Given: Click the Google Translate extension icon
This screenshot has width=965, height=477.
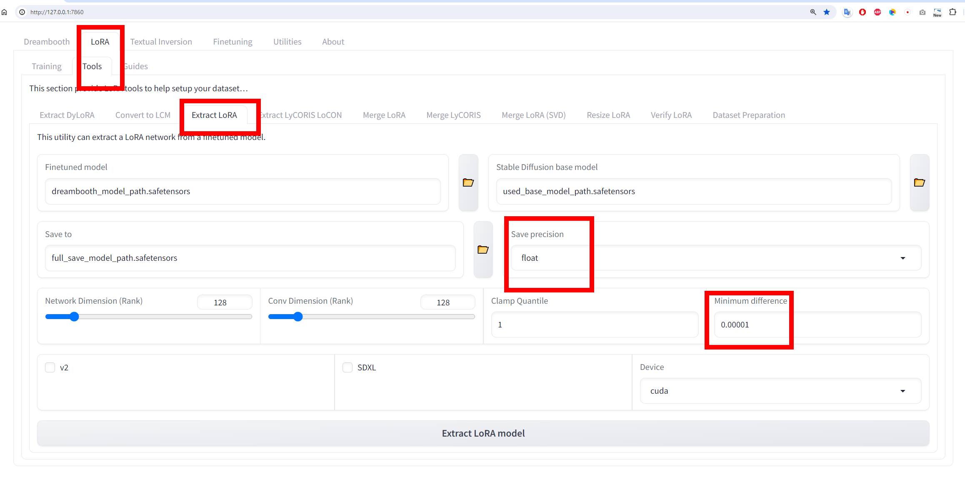Looking at the screenshot, I should point(847,12).
